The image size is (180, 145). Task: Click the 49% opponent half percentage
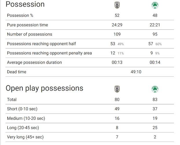point(121,44)
